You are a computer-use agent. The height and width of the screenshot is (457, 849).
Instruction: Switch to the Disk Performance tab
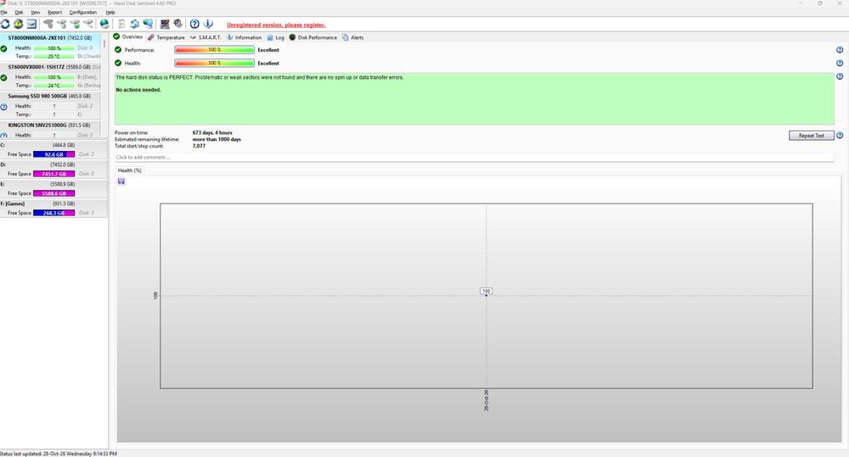click(x=313, y=37)
